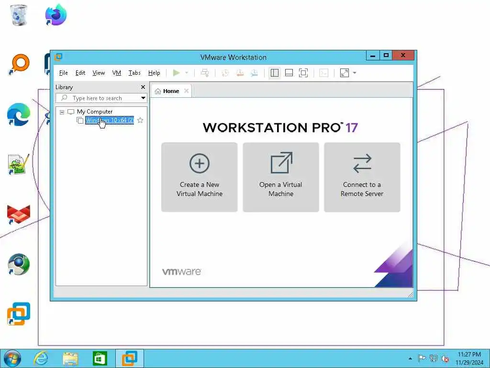Click the console view toolbar icon

click(324, 73)
